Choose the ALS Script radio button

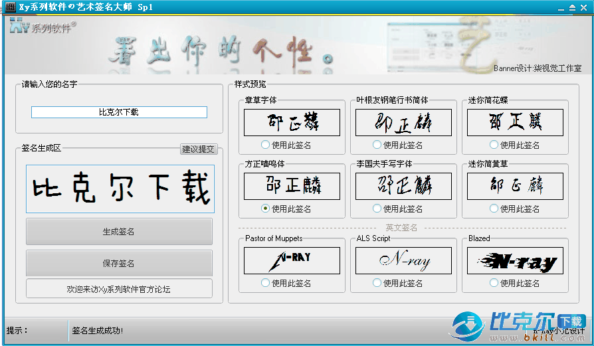coord(377,283)
